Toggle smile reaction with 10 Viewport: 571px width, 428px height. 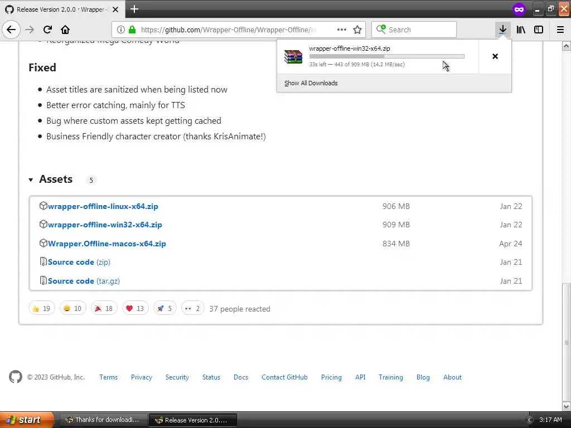(x=73, y=308)
